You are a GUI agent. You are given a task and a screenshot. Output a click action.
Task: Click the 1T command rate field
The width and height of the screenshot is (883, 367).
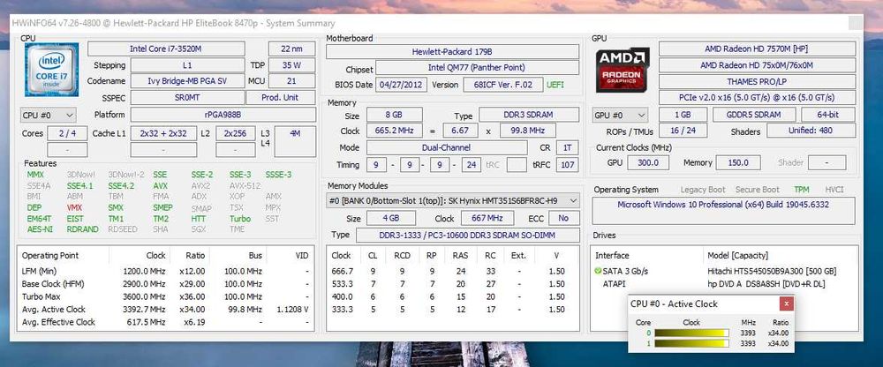567,148
